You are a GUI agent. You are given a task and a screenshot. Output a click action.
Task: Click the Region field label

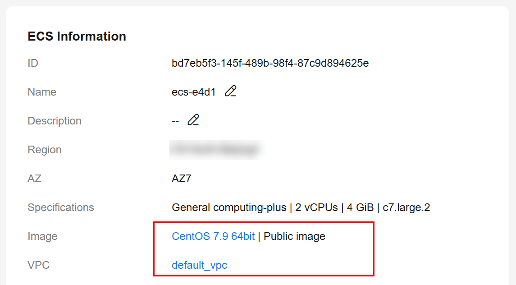tap(45, 150)
